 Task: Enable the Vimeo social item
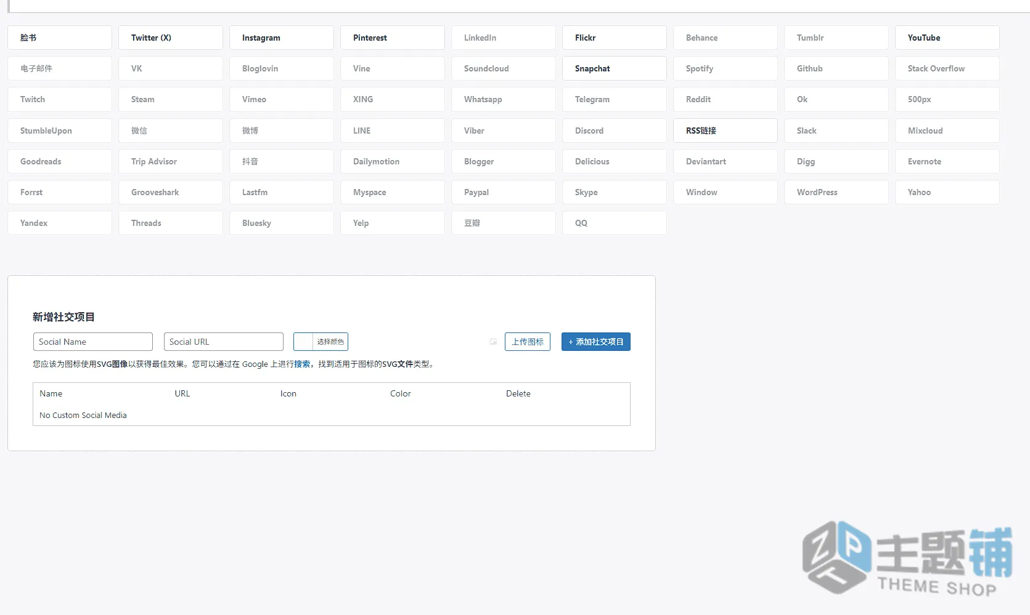[282, 99]
